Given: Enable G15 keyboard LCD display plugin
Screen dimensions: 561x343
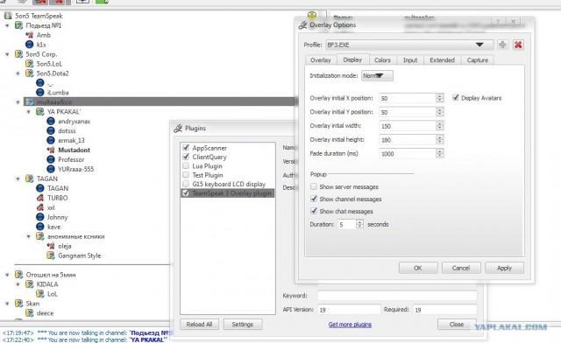Looking at the screenshot, I should (186, 184).
